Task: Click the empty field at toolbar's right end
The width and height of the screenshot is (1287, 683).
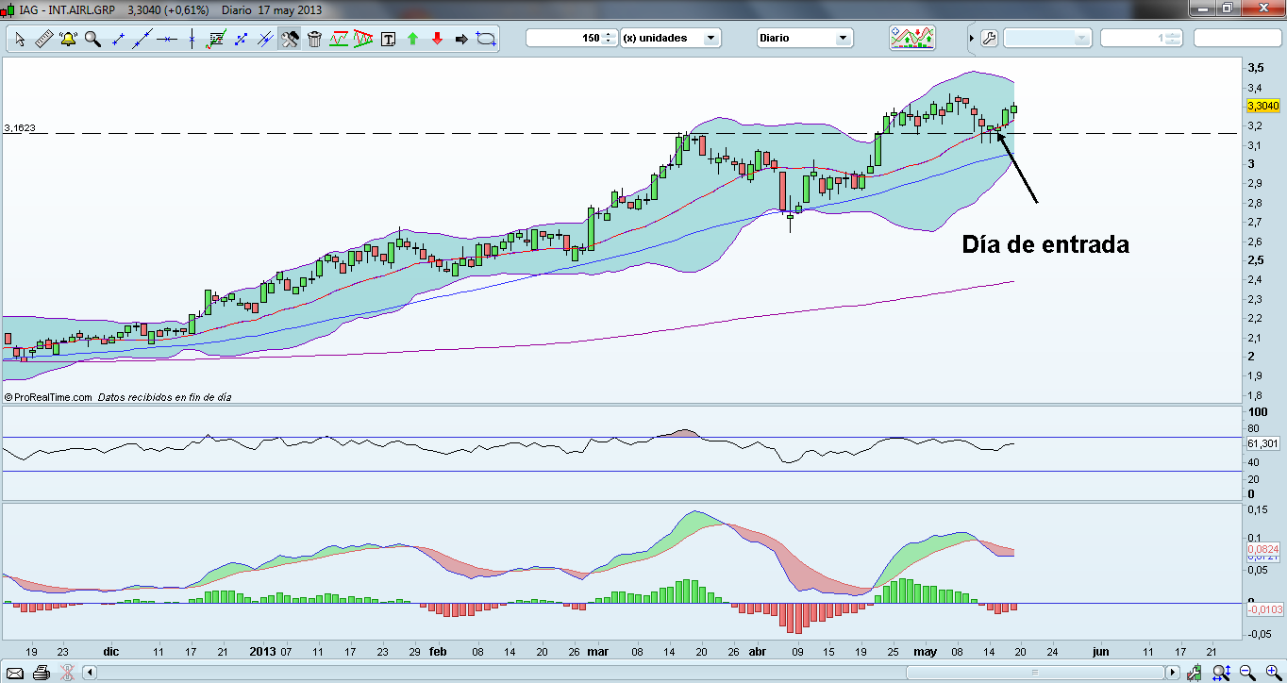Action: tap(1236, 38)
